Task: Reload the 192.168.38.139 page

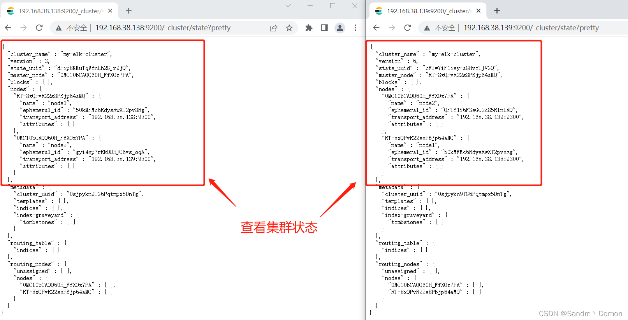Action: coord(408,28)
